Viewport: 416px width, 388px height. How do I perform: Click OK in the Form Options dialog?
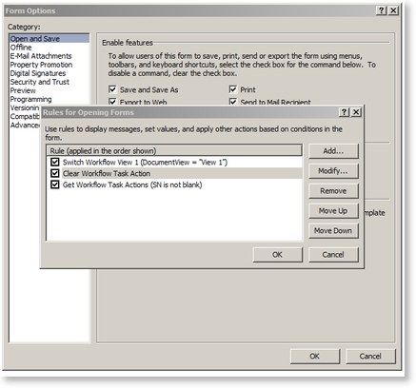click(315, 357)
